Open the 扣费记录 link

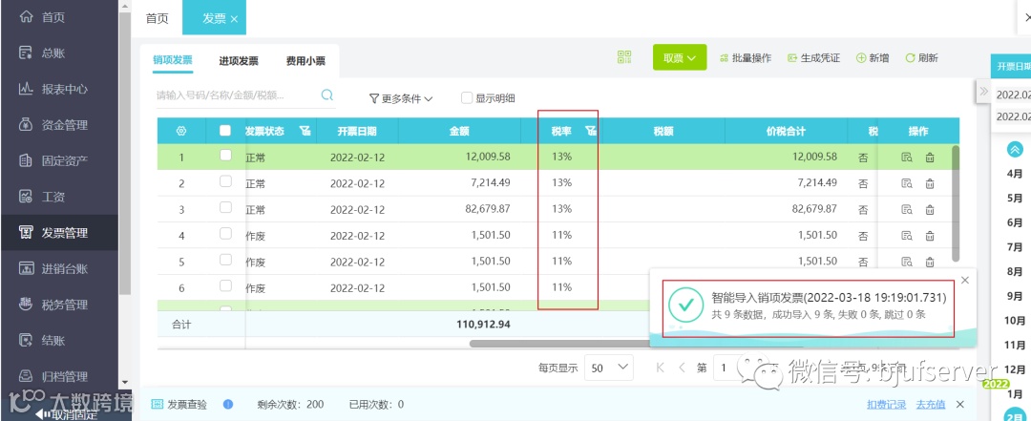(x=886, y=405)
